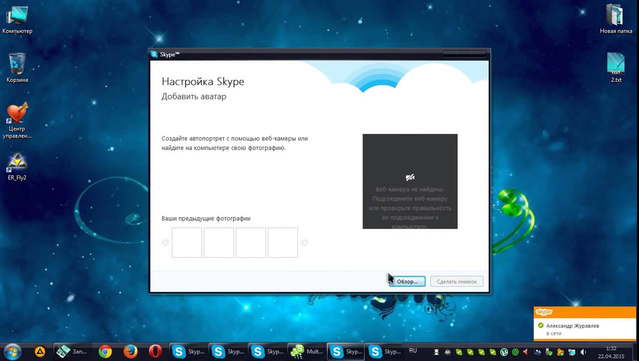Viewport: 639px width, 361px height.
Task: Open the Корзина recycle bin icon
Action: (17, 68)
